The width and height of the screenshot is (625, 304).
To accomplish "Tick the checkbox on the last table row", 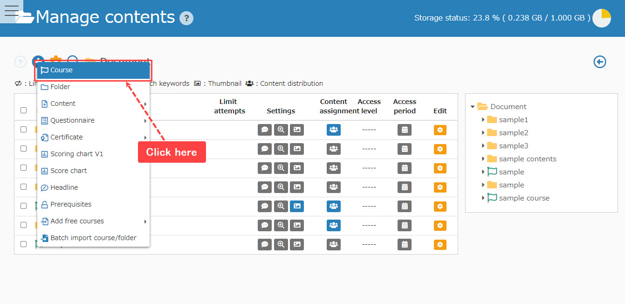I will coord(24,244).
